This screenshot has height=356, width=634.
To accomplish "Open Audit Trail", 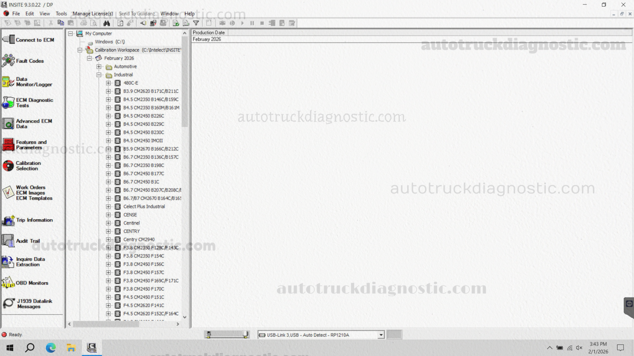I will tap(21, 241).
